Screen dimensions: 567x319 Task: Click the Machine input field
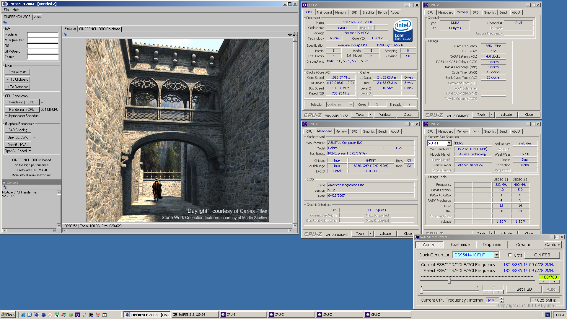[x=43, y=35]
